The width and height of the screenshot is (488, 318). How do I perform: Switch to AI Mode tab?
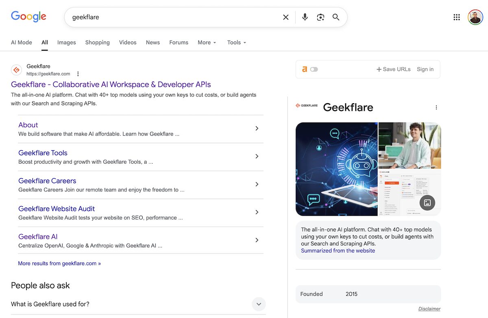22,43
